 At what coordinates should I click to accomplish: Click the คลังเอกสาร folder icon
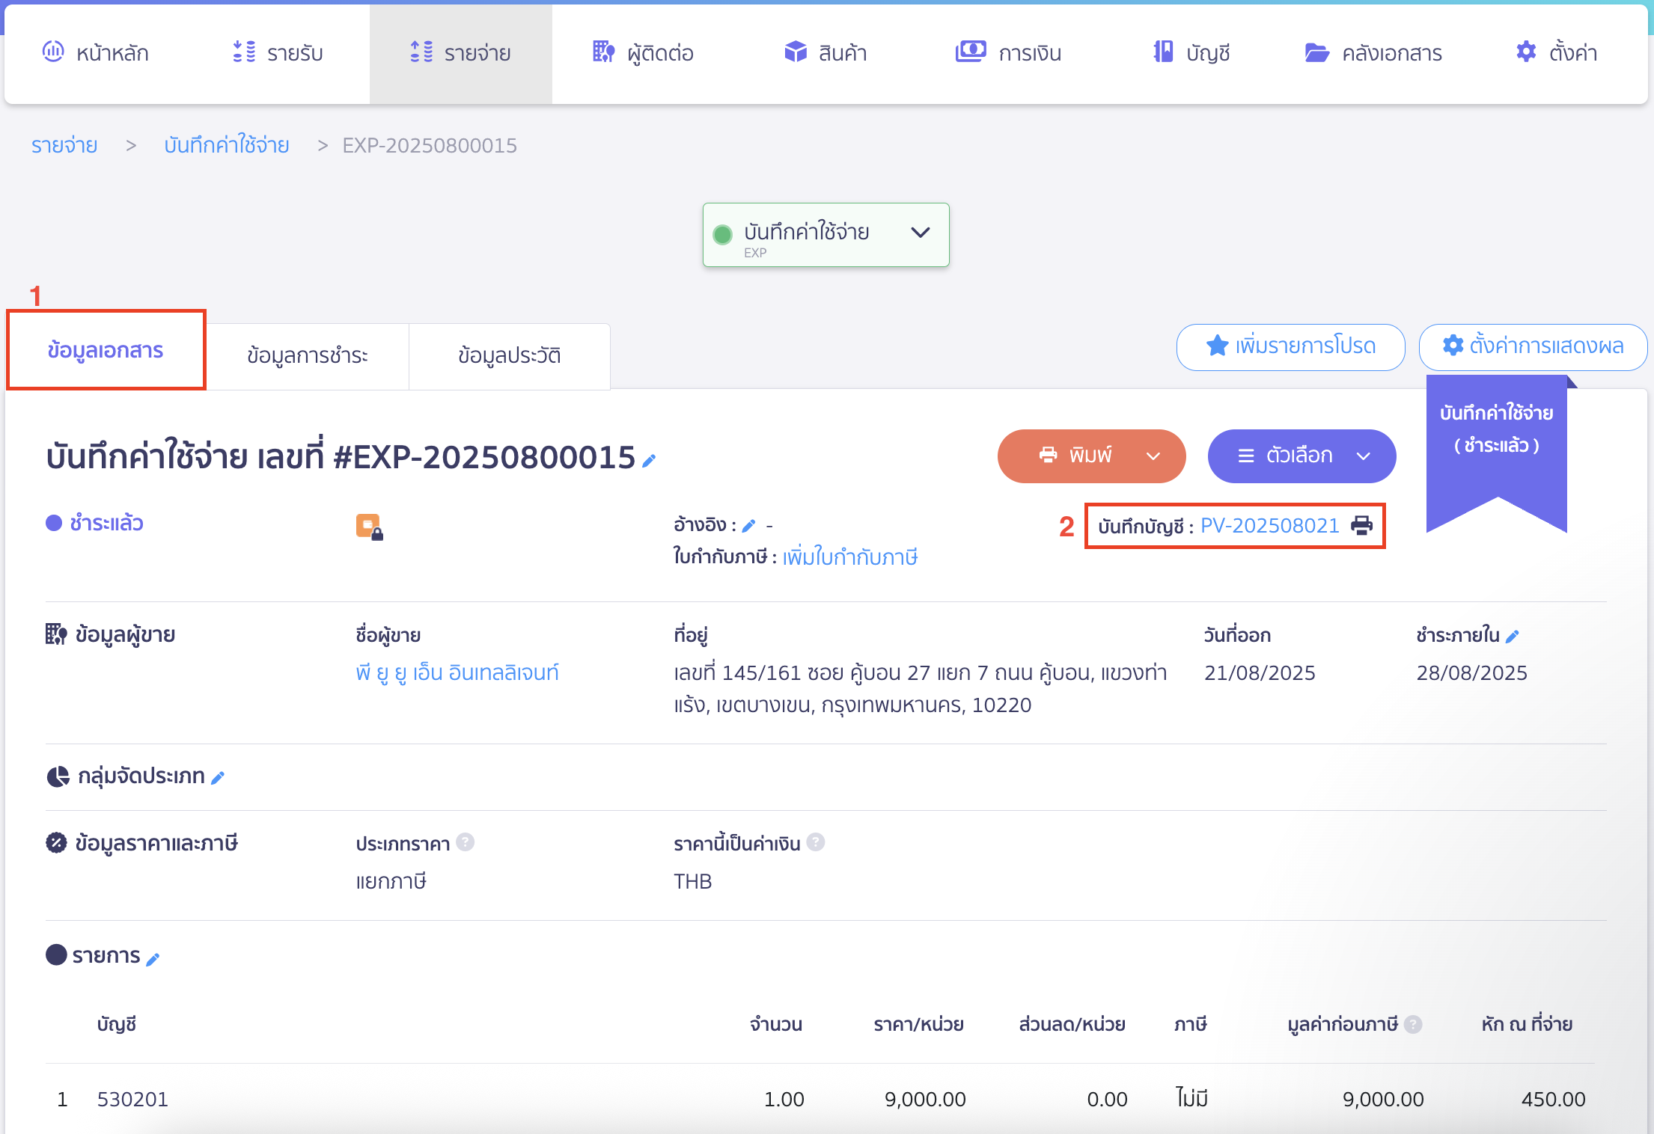tap(1317, 52)
